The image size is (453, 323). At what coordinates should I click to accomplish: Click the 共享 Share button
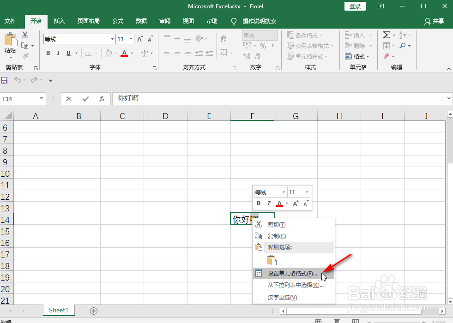[434, 21]
